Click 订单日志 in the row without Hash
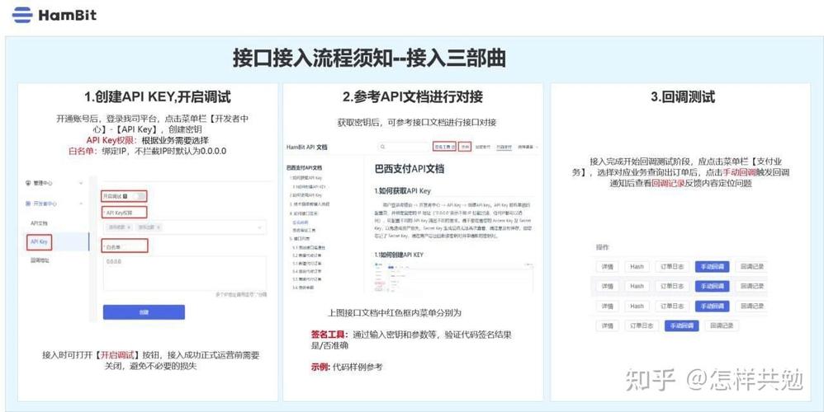This screenshot has height=412, width=824. (x=642, y=325)
